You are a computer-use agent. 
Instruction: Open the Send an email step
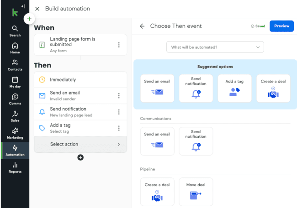(80, 96)
